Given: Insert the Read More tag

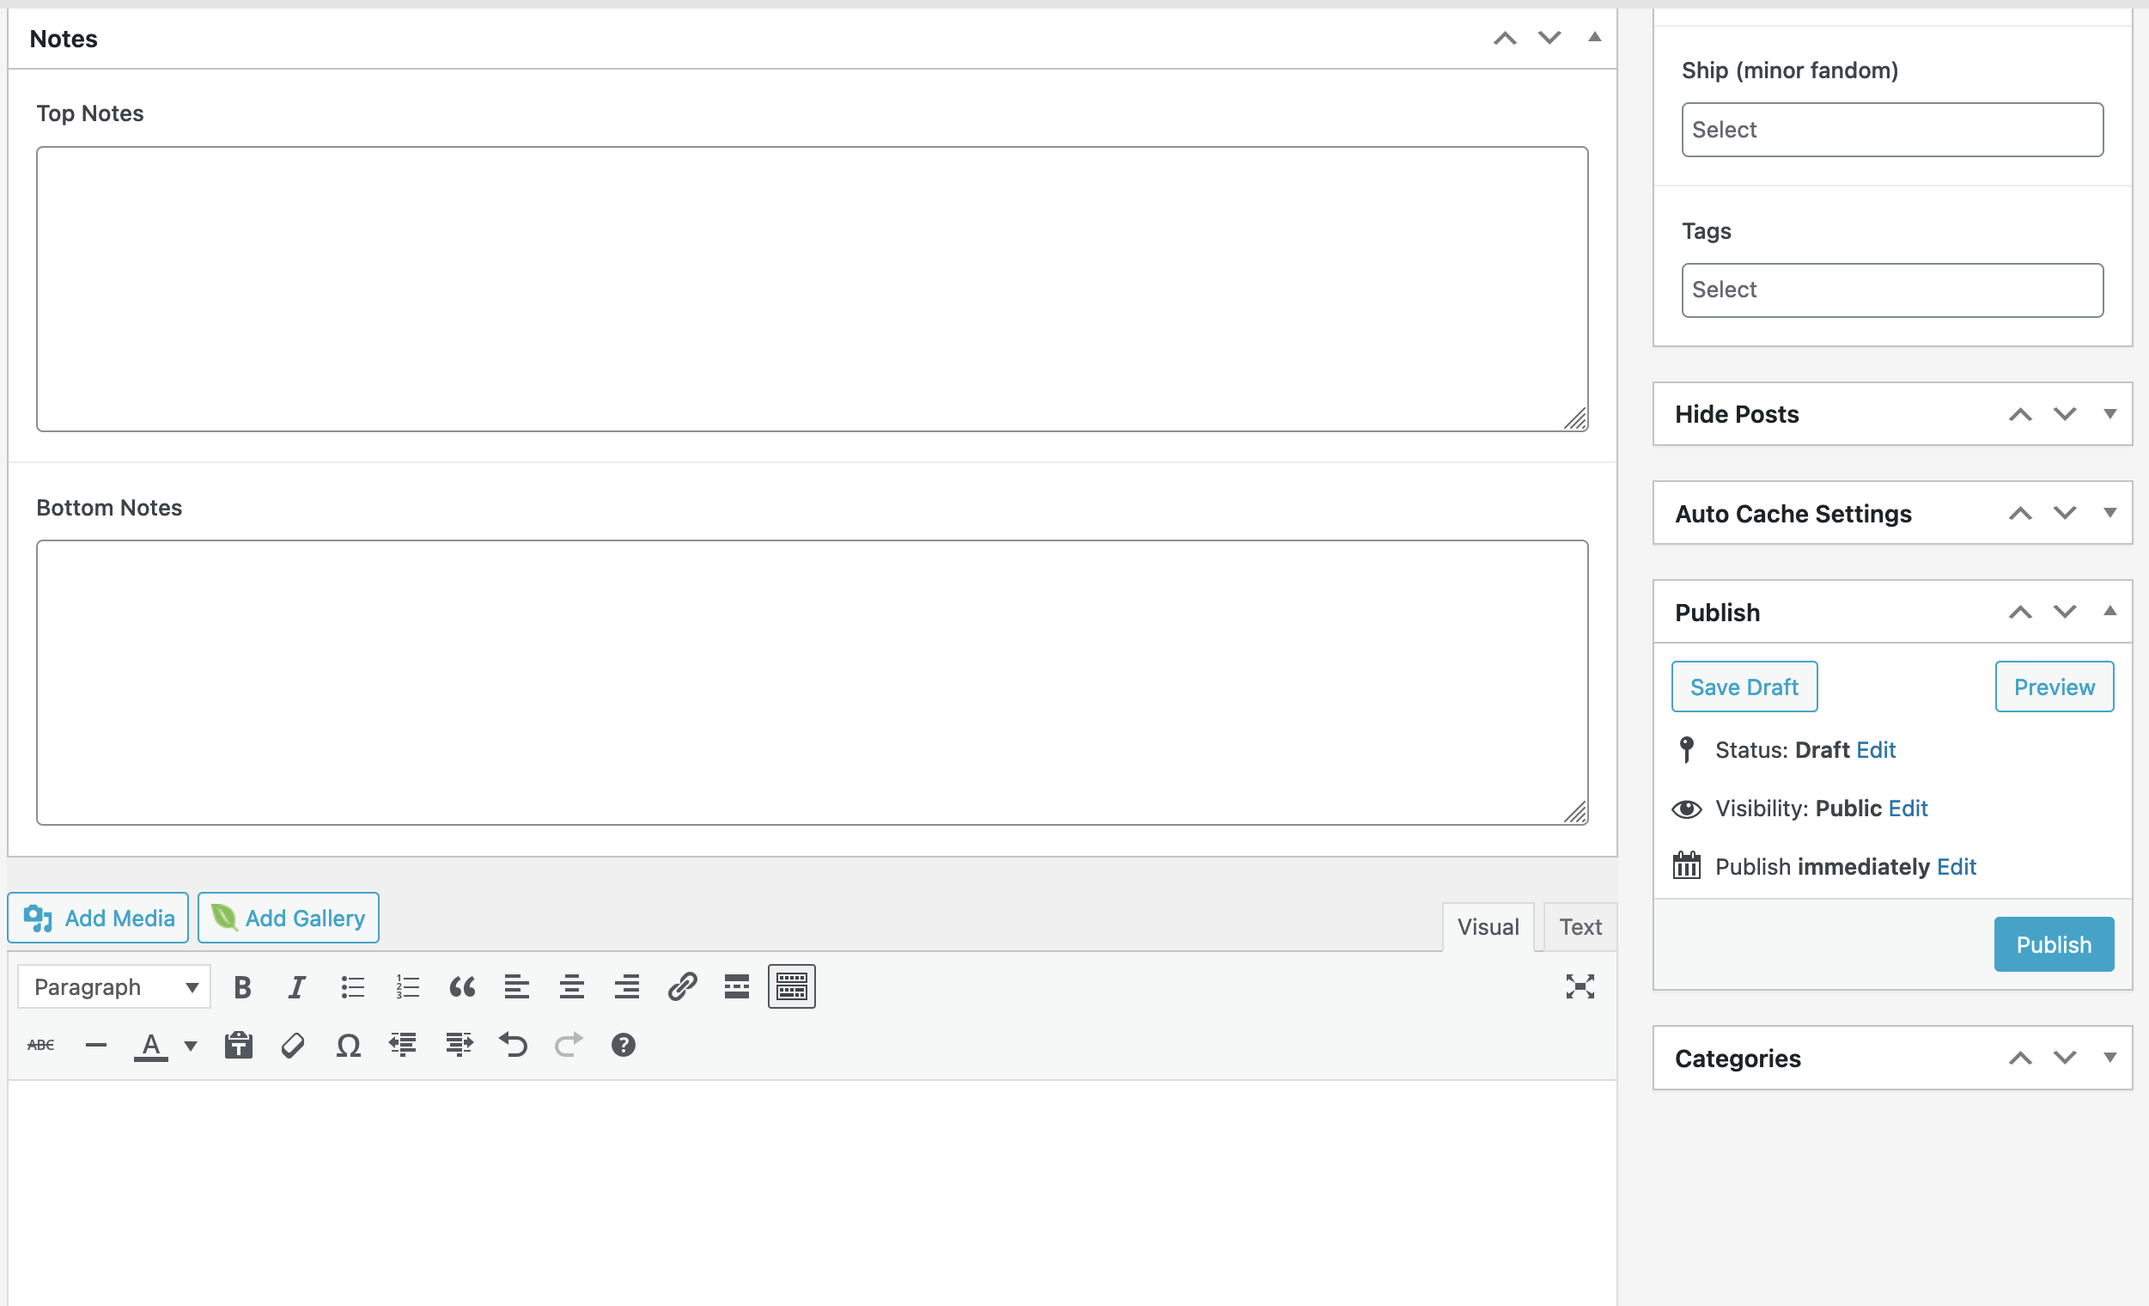Looking at the screenshot, I should coord(736,986).
